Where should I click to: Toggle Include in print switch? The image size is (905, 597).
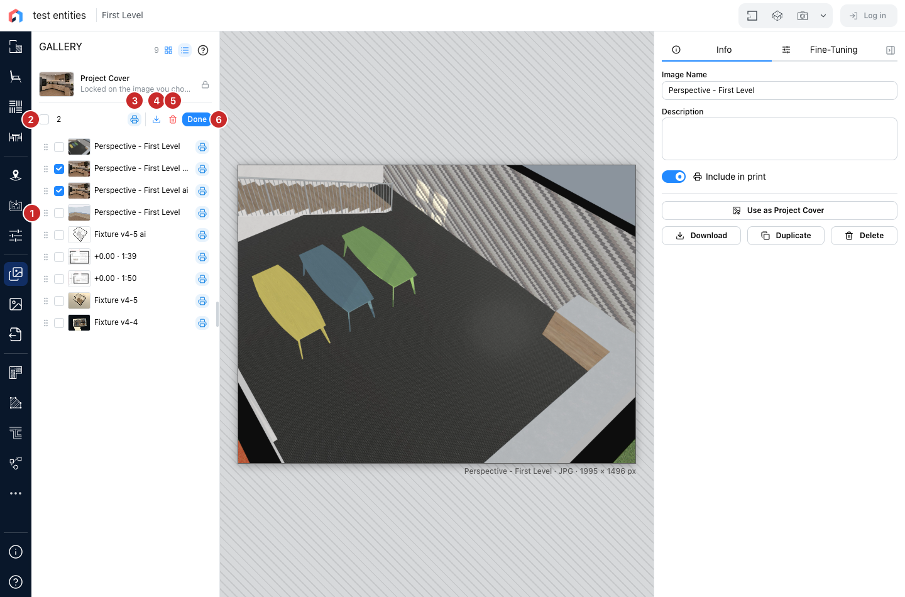click(x=674, y=177)
